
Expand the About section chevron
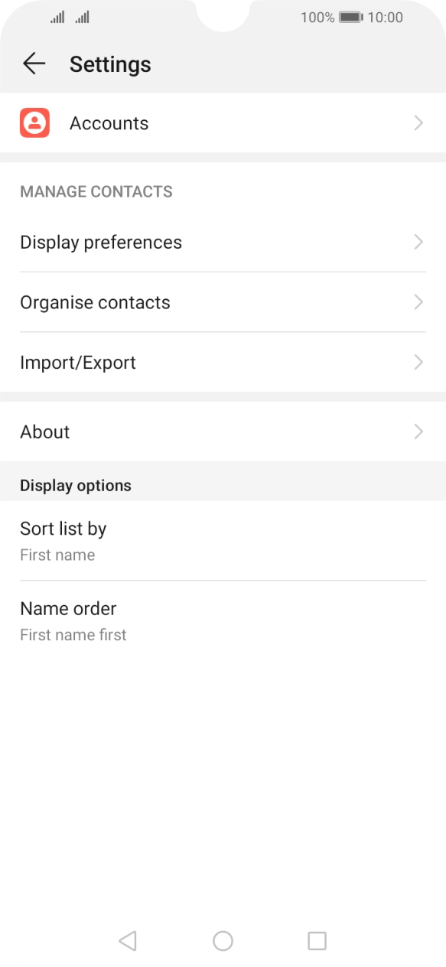pos(418,431)
